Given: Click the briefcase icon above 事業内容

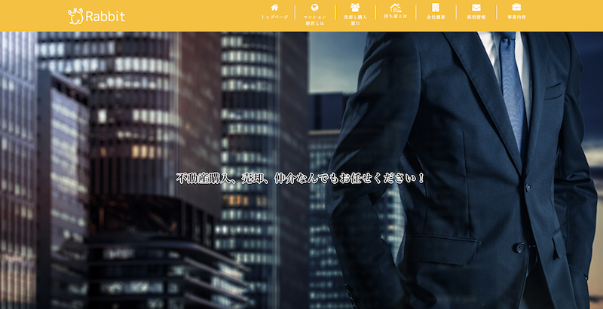Looking at the screenshot, I should [x=517, y=8].
